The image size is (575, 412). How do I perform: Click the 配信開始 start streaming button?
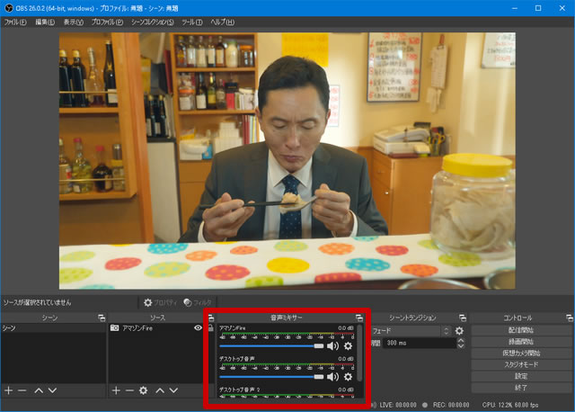click(522, 330)
